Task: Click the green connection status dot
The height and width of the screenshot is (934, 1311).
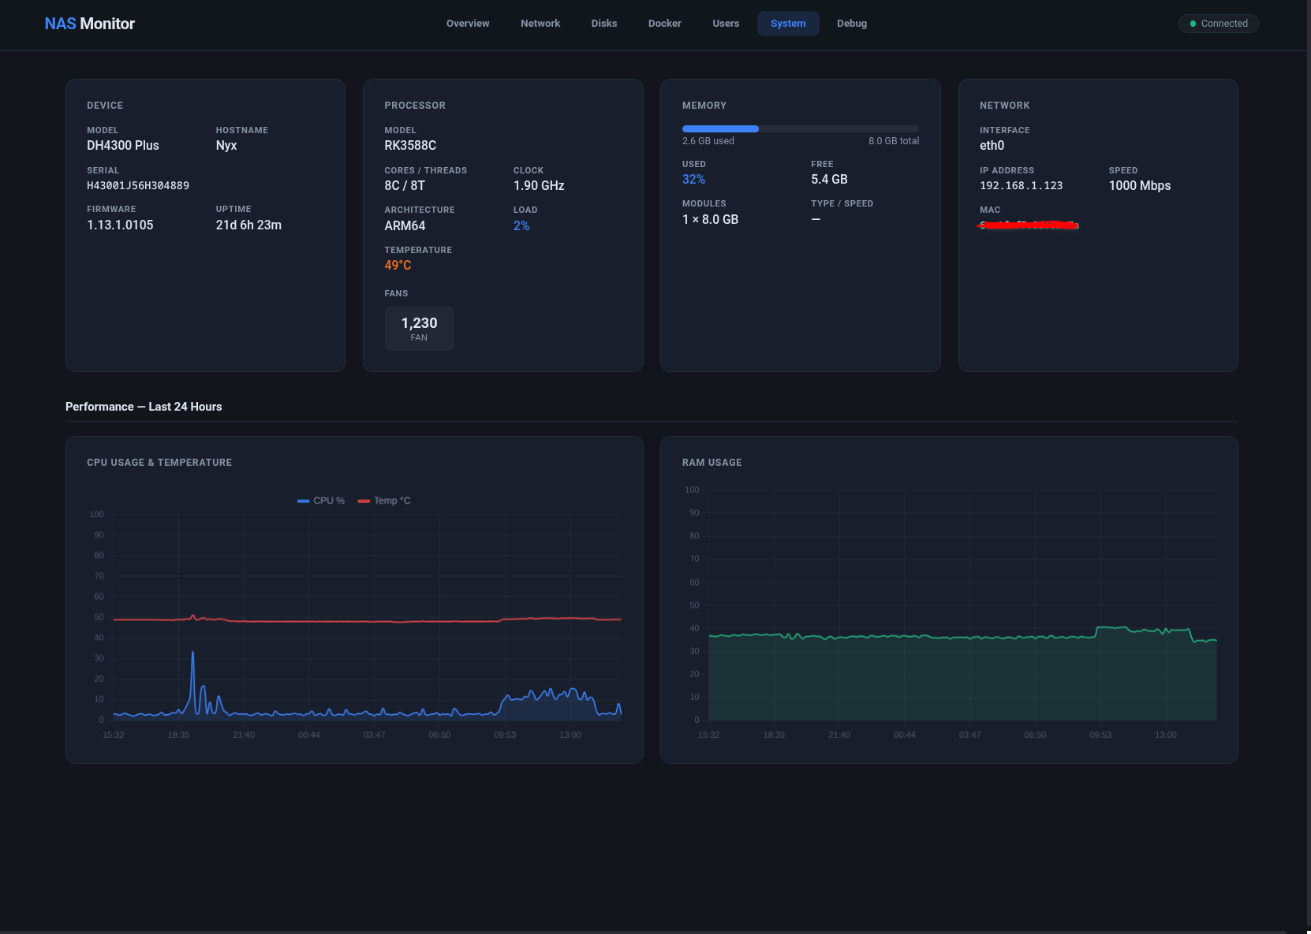Action: (1193, 24)
